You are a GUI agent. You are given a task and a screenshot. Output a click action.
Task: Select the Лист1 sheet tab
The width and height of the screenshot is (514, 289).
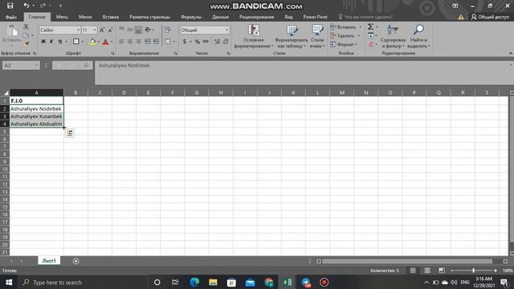tap(49, 261)
